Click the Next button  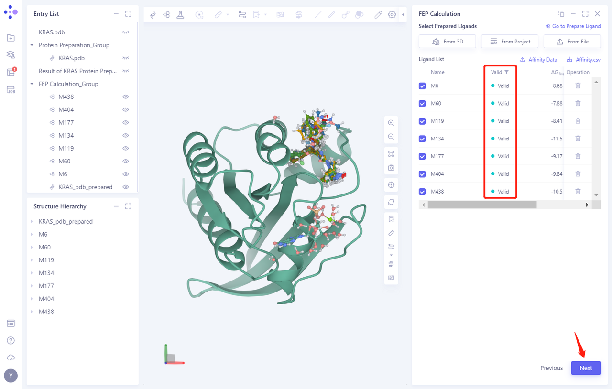(x=586, y=368)
